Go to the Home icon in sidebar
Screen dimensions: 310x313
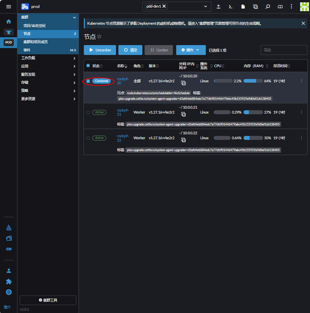(x=9, y=22)
